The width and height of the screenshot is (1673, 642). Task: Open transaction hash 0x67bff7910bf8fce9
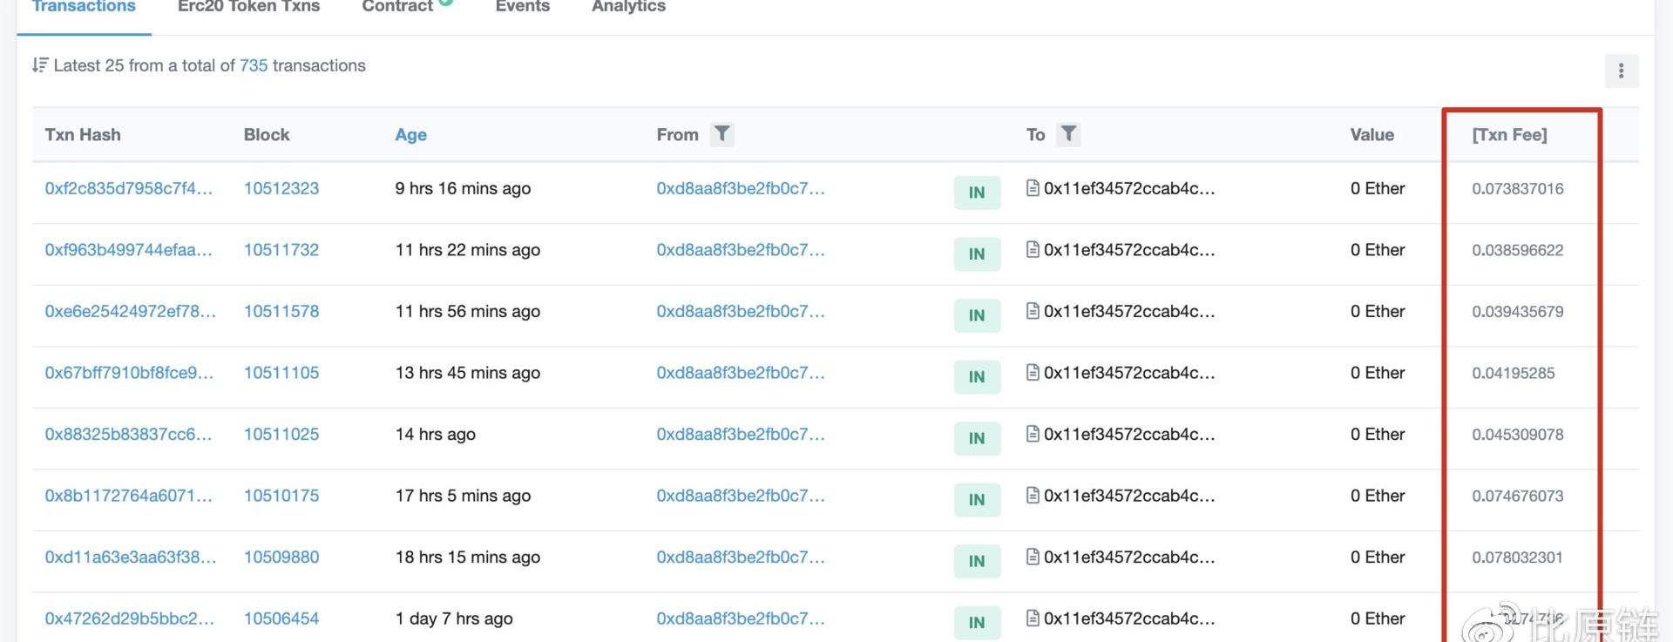click(x=128, y=373)
